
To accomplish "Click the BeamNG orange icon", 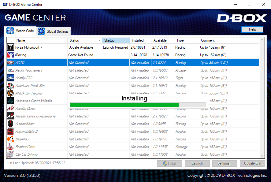I will pyautogui.click(x=10, y=139).
